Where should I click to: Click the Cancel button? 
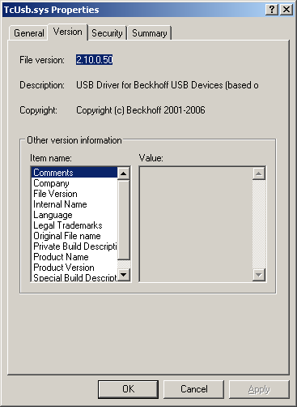(x=194, y=389)
